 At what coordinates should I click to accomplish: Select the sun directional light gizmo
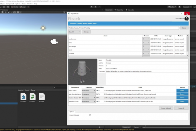[43, 28]
